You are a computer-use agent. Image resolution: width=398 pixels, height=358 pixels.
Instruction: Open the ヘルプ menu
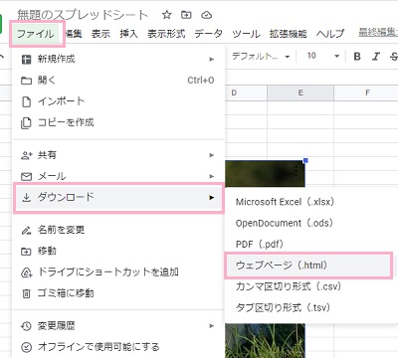point(330,34)
